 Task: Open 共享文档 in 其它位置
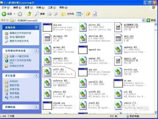(15, 89)
